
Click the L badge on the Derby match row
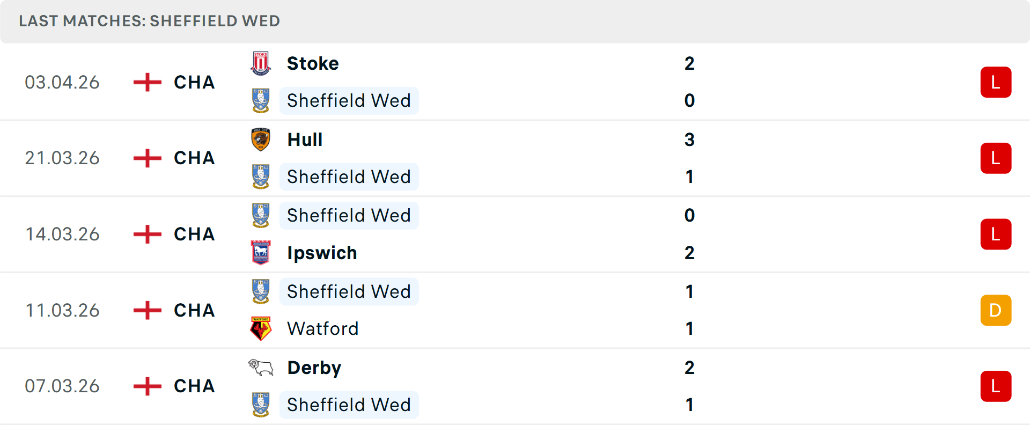coord(996,386)
